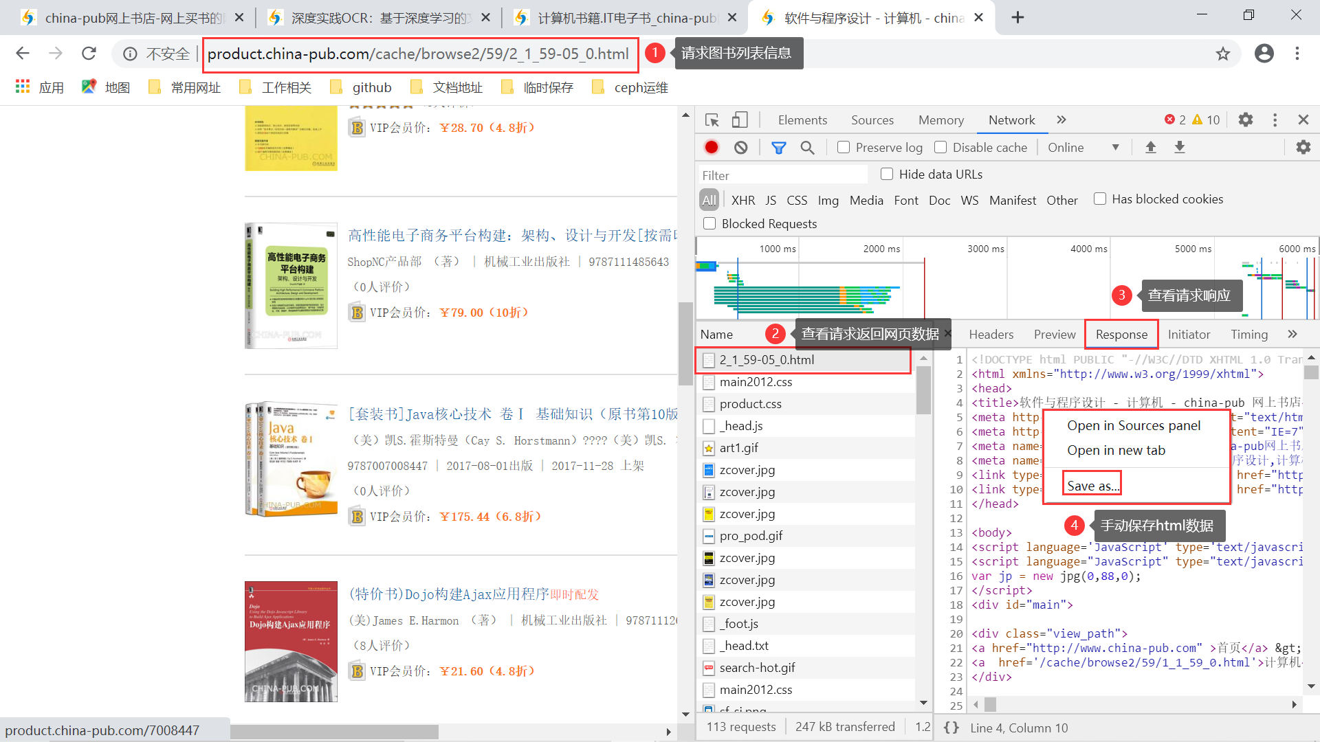Click the site info security icon
Viewport: 1320px width, 742px height.
(x=130, y=54)
